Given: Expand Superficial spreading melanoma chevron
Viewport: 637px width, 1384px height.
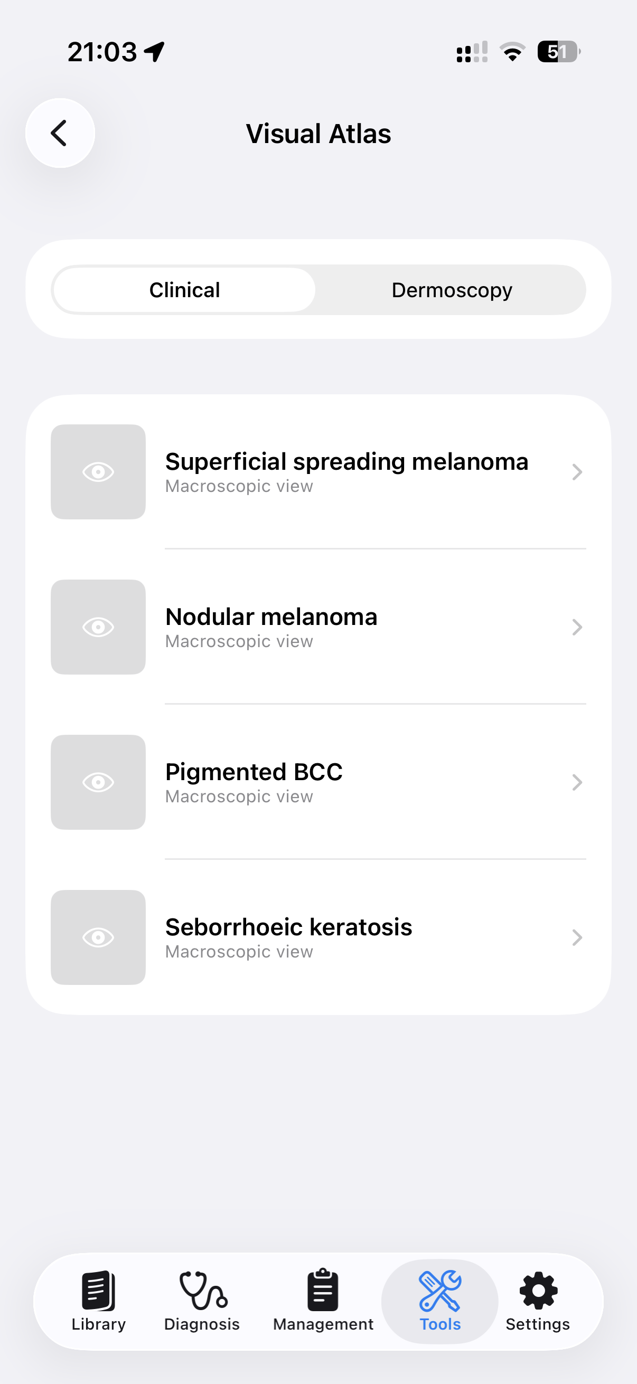Looking at the screenshot, I should (577, 472).
